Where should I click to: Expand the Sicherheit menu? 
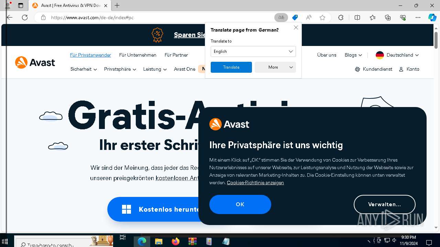coord(84,69)
